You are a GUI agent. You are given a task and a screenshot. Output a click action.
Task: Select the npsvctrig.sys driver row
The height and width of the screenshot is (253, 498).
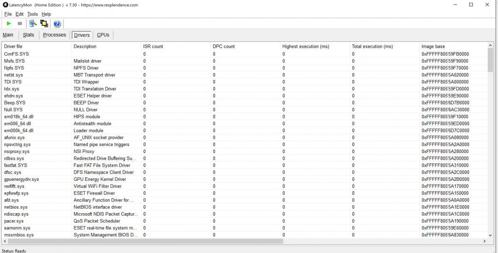(x=245, y=144)
